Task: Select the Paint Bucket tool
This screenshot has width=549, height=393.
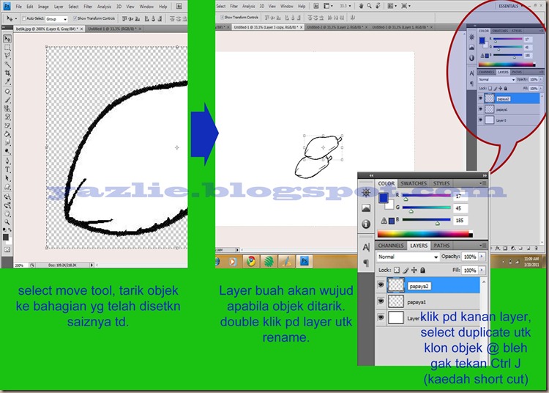Action: pyautogui.click(x=7, y=134)
